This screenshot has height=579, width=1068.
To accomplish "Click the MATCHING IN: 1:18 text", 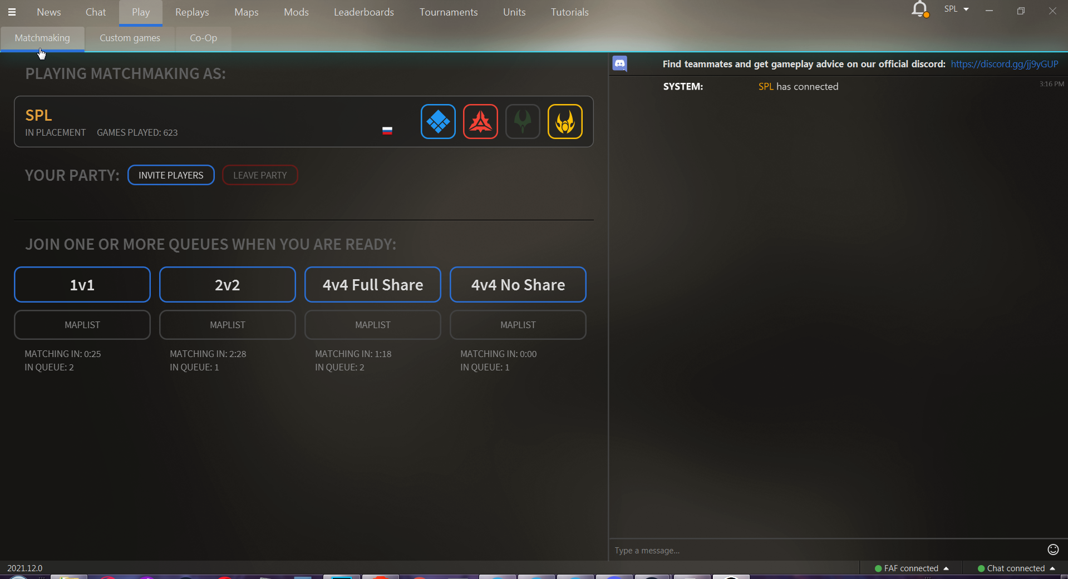I will click(353, 354).
